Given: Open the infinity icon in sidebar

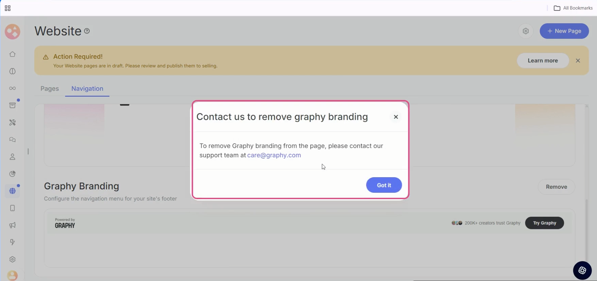Looking at the screenshot, I should pyautogui.click(x=13, y=88).
